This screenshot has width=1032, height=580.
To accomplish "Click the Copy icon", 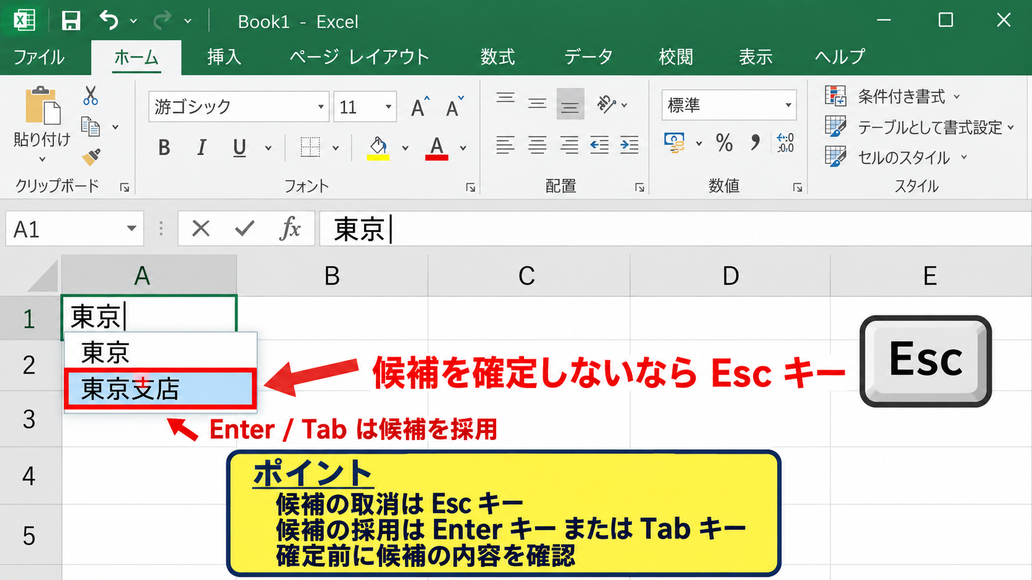I will pos(91,126).
